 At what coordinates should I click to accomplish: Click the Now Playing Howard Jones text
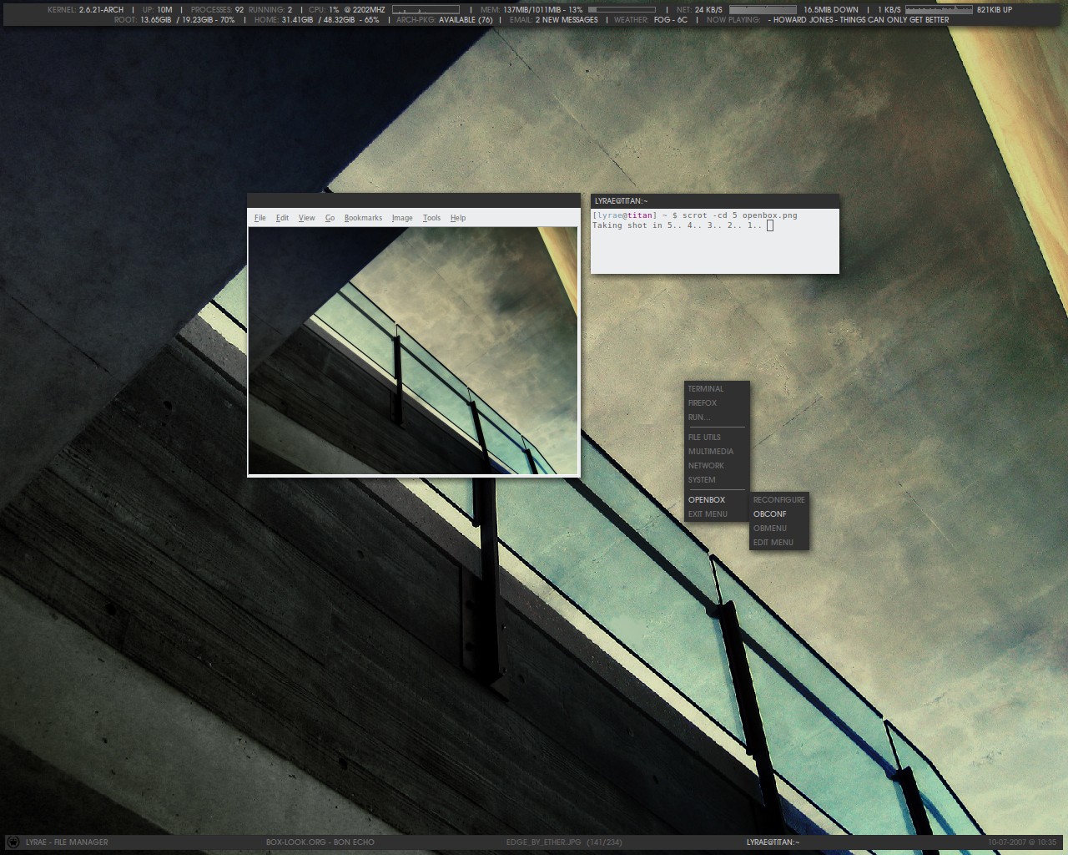pyautogui.click(x=828, y=20)
